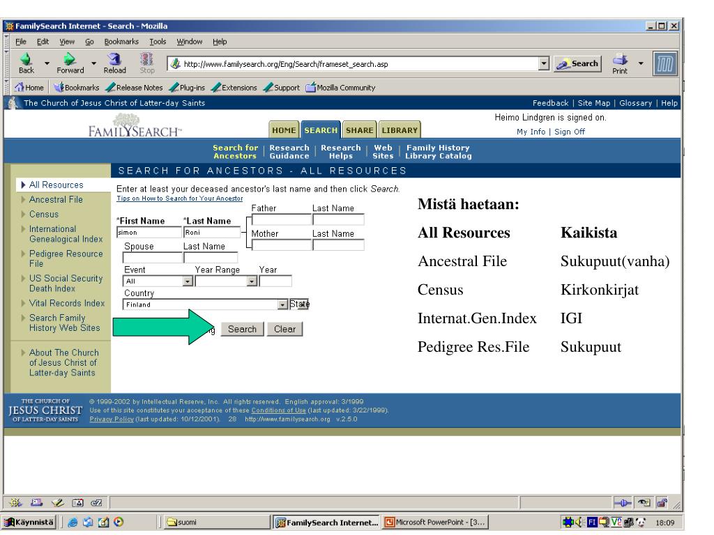Viewport: 714px width, 535px height.
Task: Open the Forward button history dropdown arrow
Action: [94, 63]
